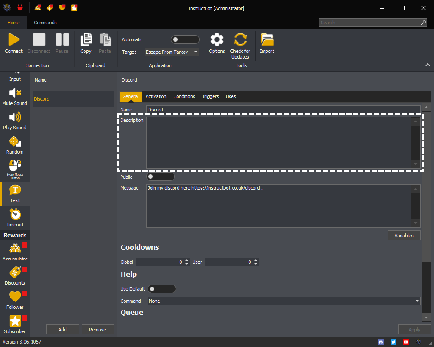434x347 pixels.
Task: Click the Discord icon in status bar
Action: pyautogui.click(x=381, y=342)
